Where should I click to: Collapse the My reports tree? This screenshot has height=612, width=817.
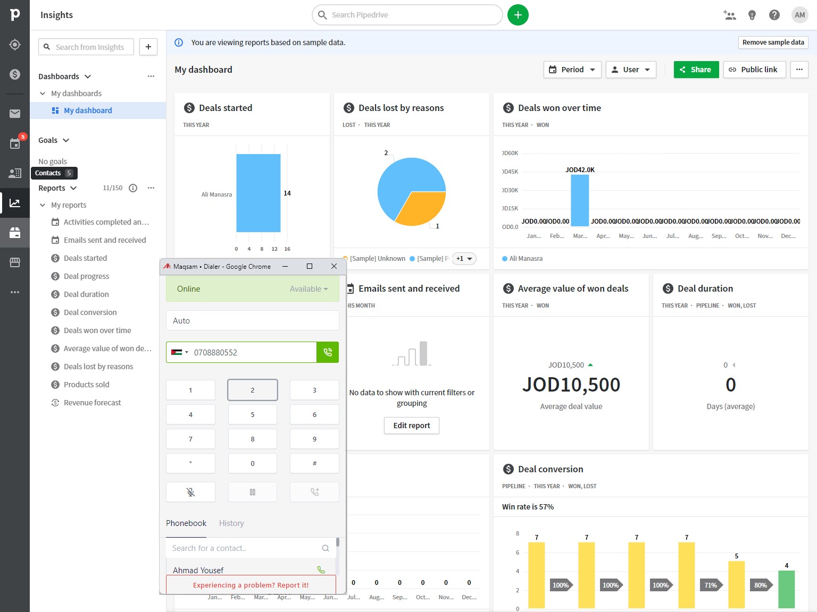tap(43, 205)
